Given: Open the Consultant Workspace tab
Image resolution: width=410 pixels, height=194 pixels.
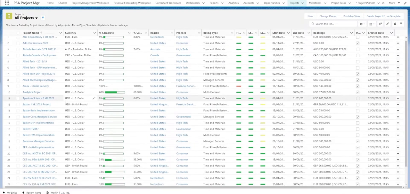Looking at the screenshot, I should [168, 3].
